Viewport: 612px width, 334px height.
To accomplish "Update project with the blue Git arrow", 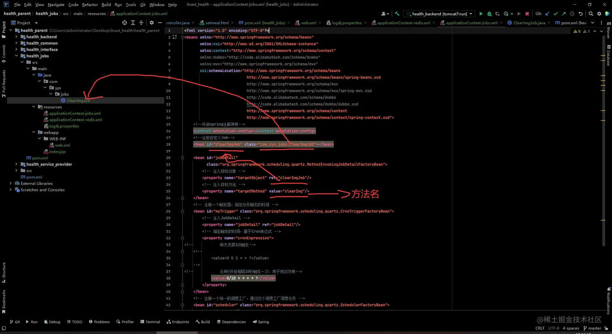I will point(547,14).
